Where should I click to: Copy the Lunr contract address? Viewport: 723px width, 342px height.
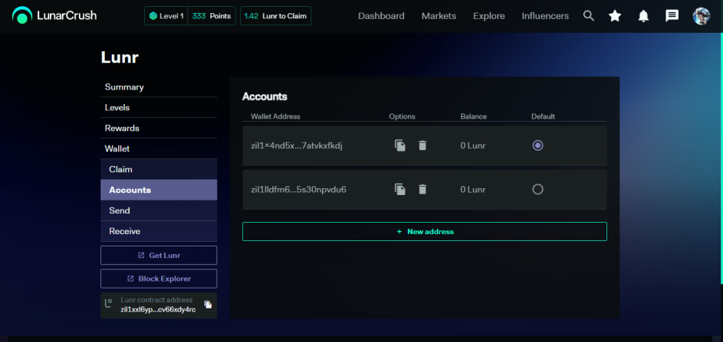[208, 305]
